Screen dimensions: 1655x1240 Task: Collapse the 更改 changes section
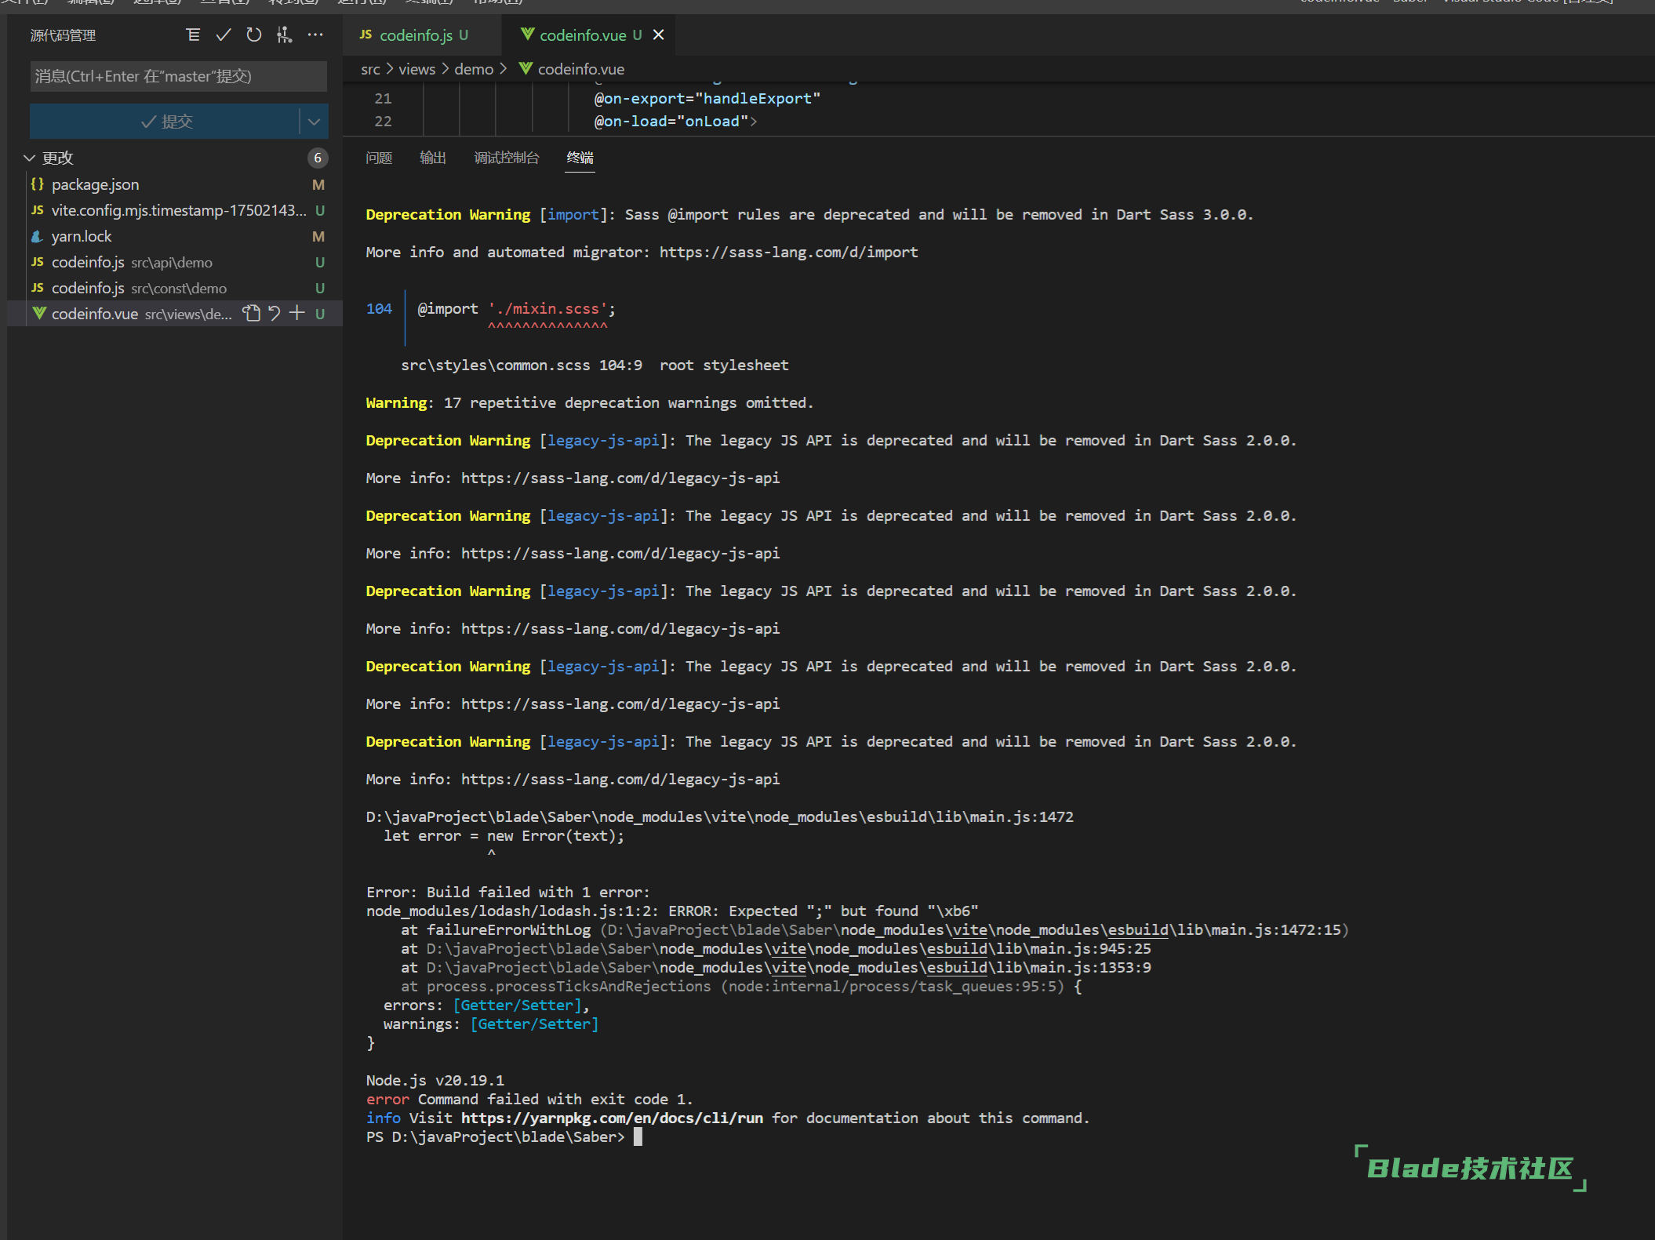tap(30, 158)
